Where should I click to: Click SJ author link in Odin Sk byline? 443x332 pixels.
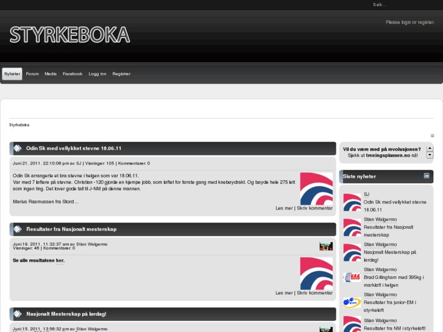79,163
